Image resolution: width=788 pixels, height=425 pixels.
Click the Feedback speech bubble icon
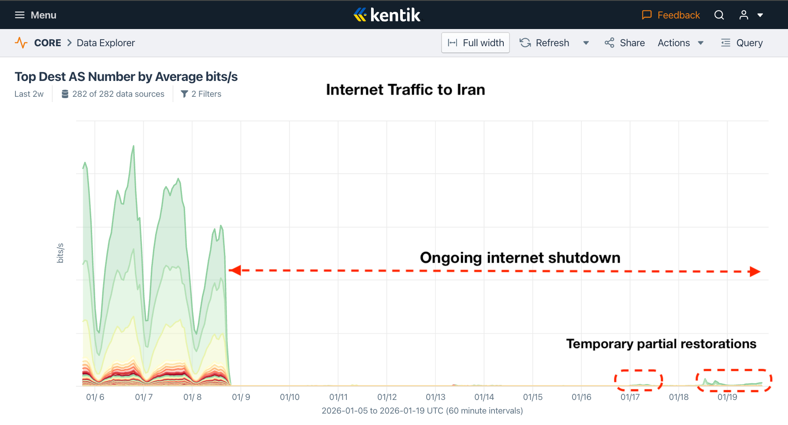[647, 15]
